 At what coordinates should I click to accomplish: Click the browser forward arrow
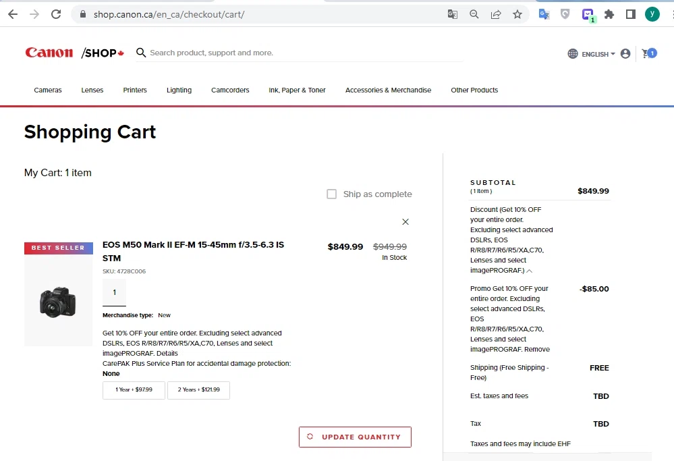34,14
